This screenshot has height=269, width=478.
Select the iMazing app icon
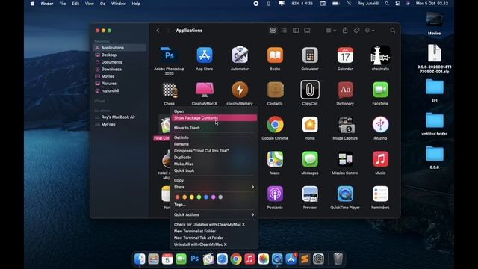pyautogui.click(x=380, y=125)
